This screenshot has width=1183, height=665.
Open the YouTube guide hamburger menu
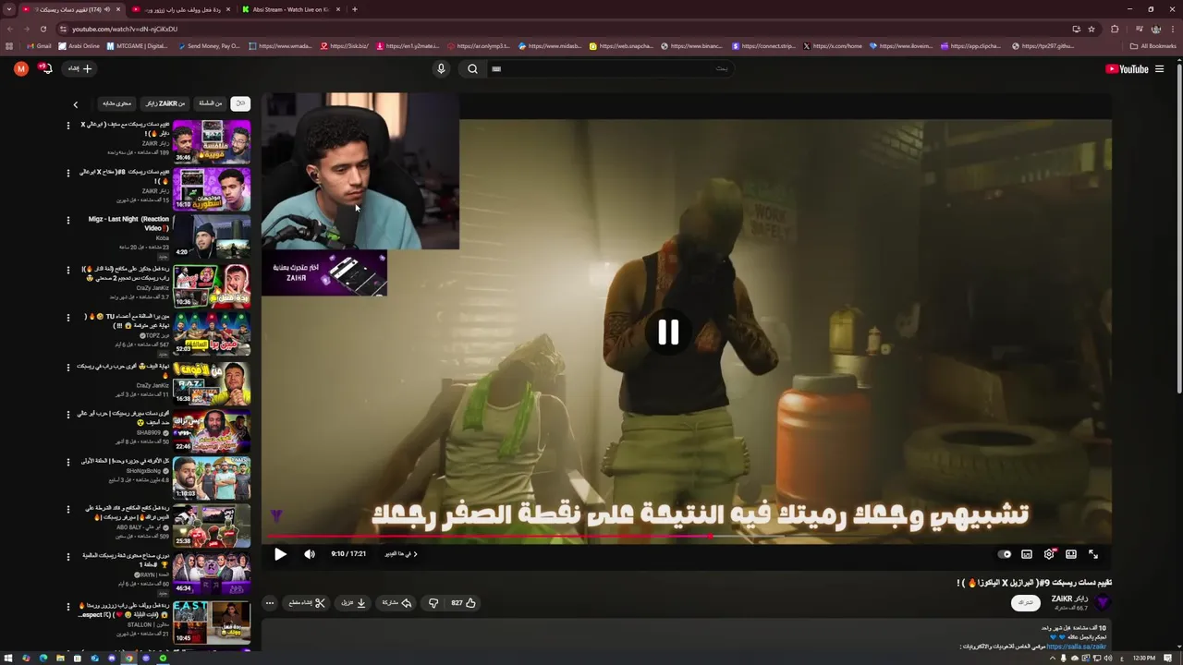pyautogui.click(x=1159, y=68)
